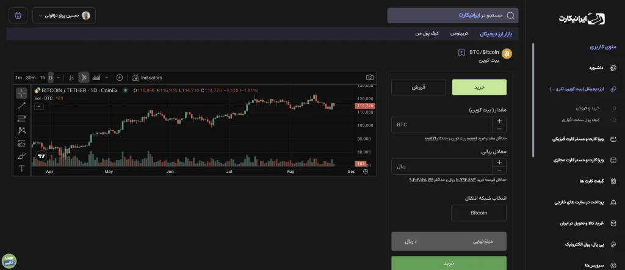Click the Vol · BTC legend
625x270 pixels.
44,98
